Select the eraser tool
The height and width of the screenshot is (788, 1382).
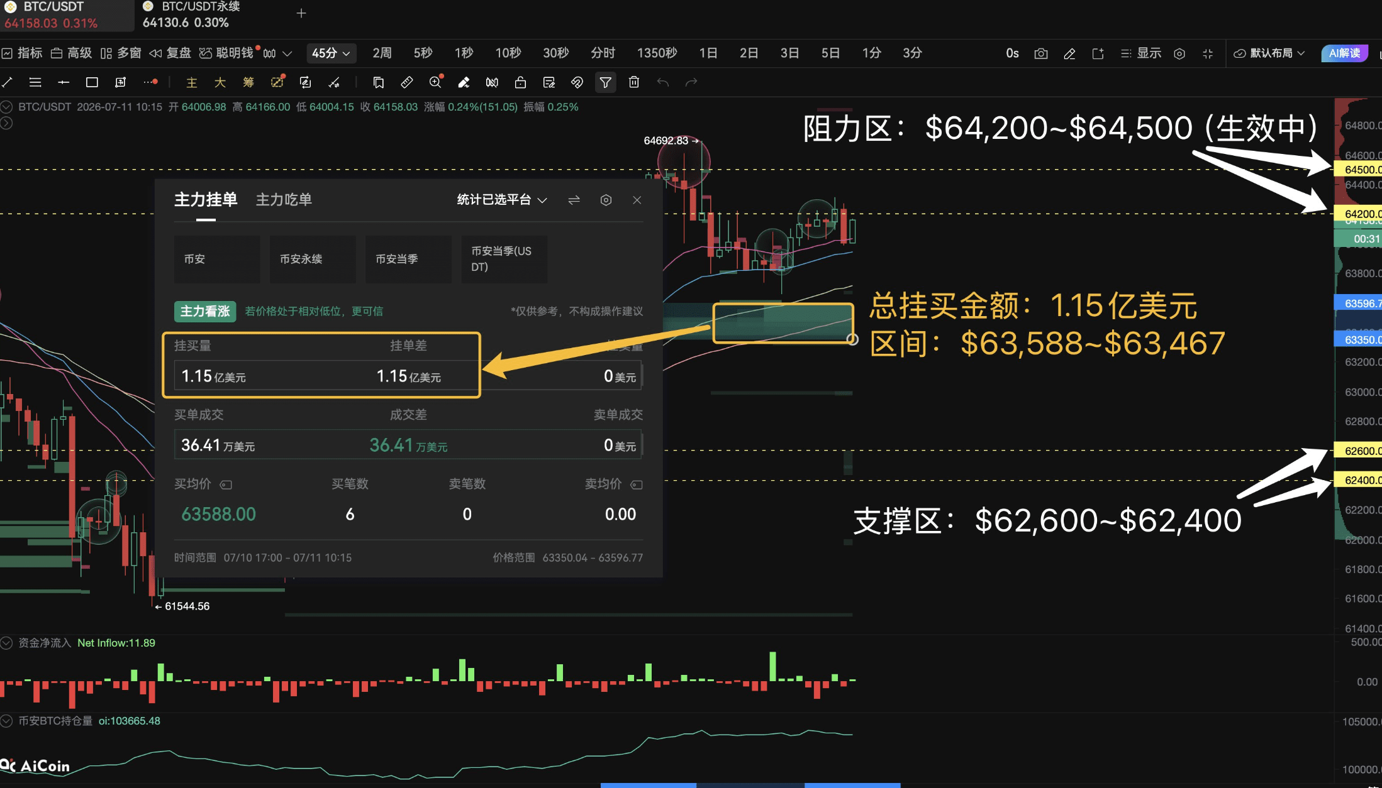tap(464, 82)
